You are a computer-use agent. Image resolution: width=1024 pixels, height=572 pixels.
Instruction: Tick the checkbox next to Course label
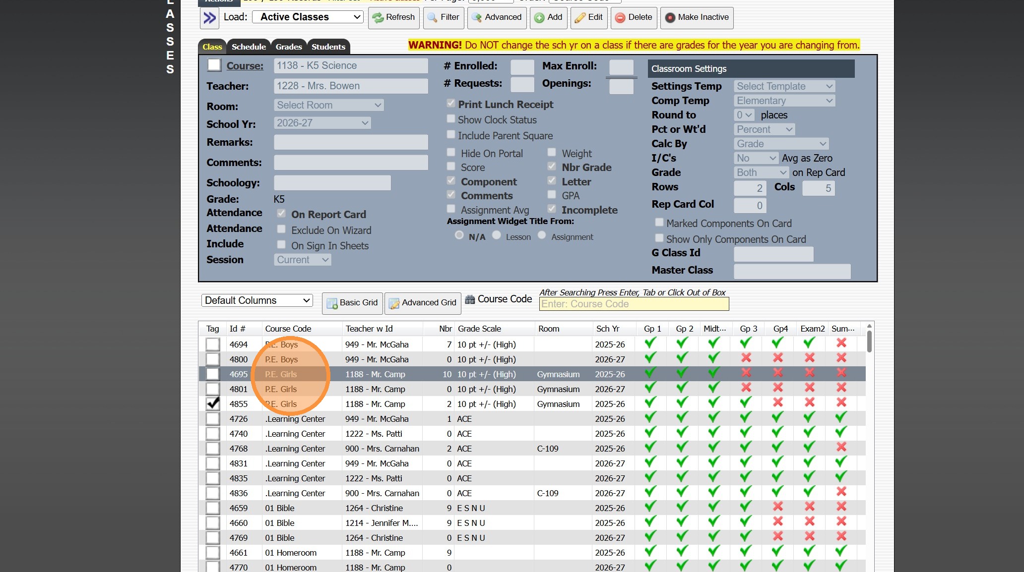click(214, 65)
